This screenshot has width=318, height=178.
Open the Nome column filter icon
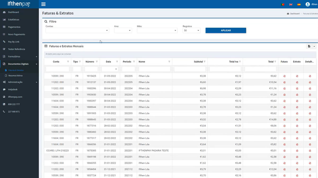tap(169, 62)
